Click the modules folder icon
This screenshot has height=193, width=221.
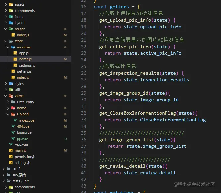point(13,47)
